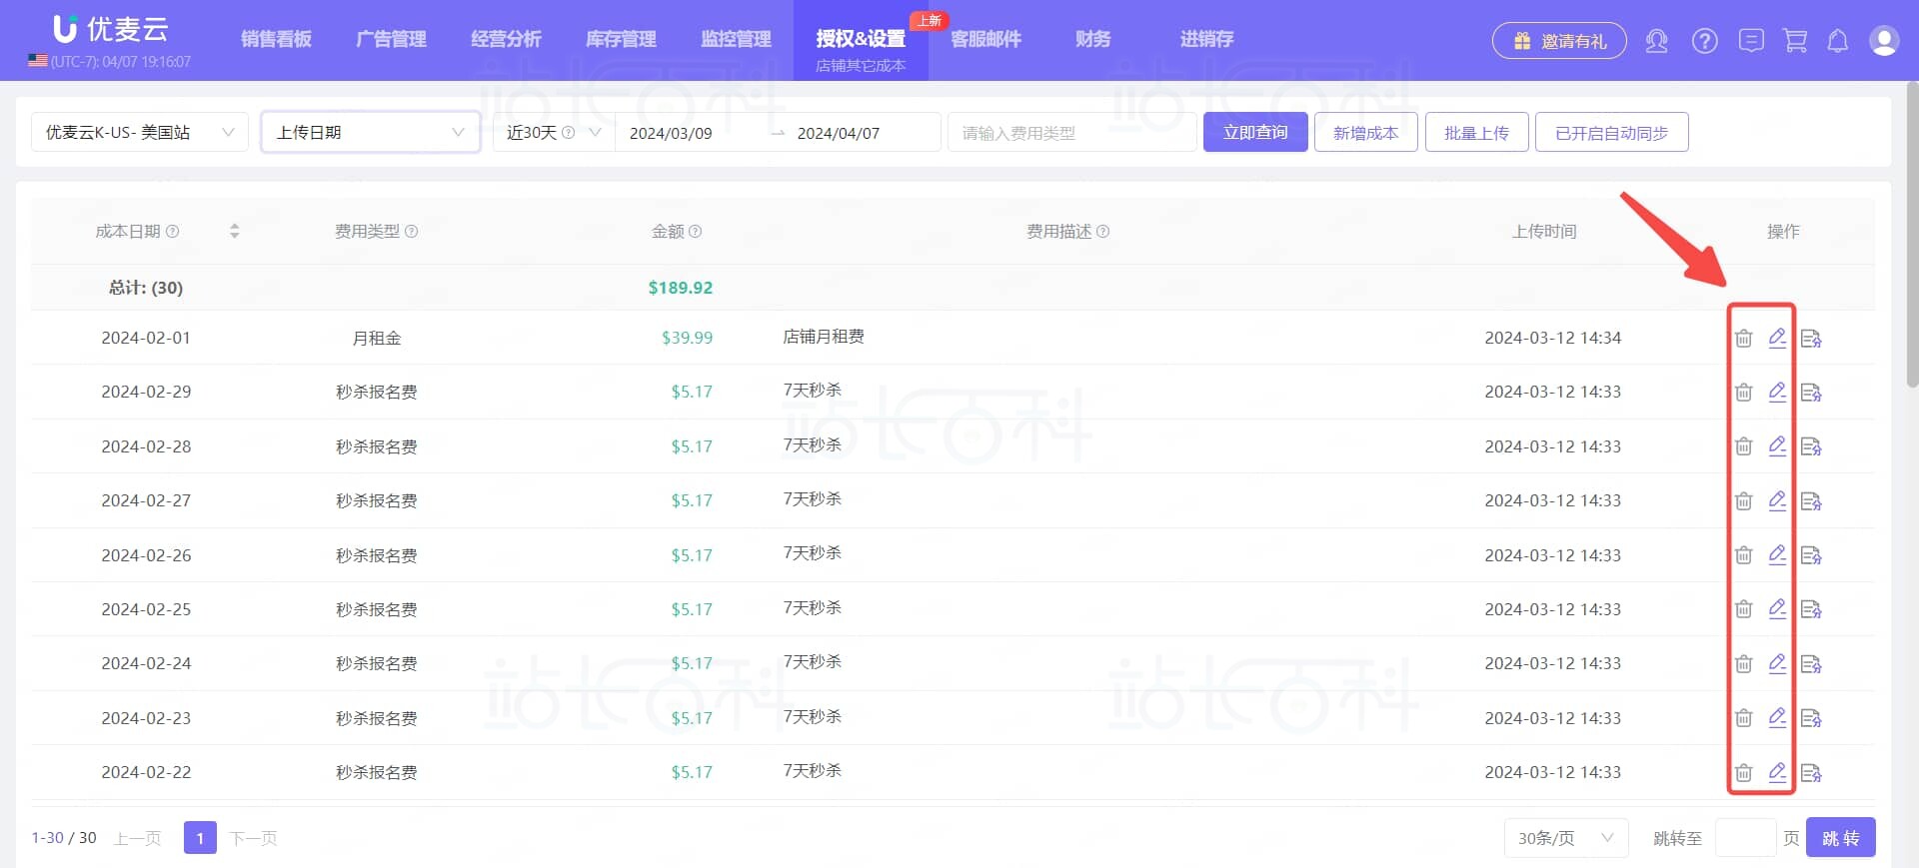Click the customer service headset icon
1919x868 pixels.
tap(1656, 41)
